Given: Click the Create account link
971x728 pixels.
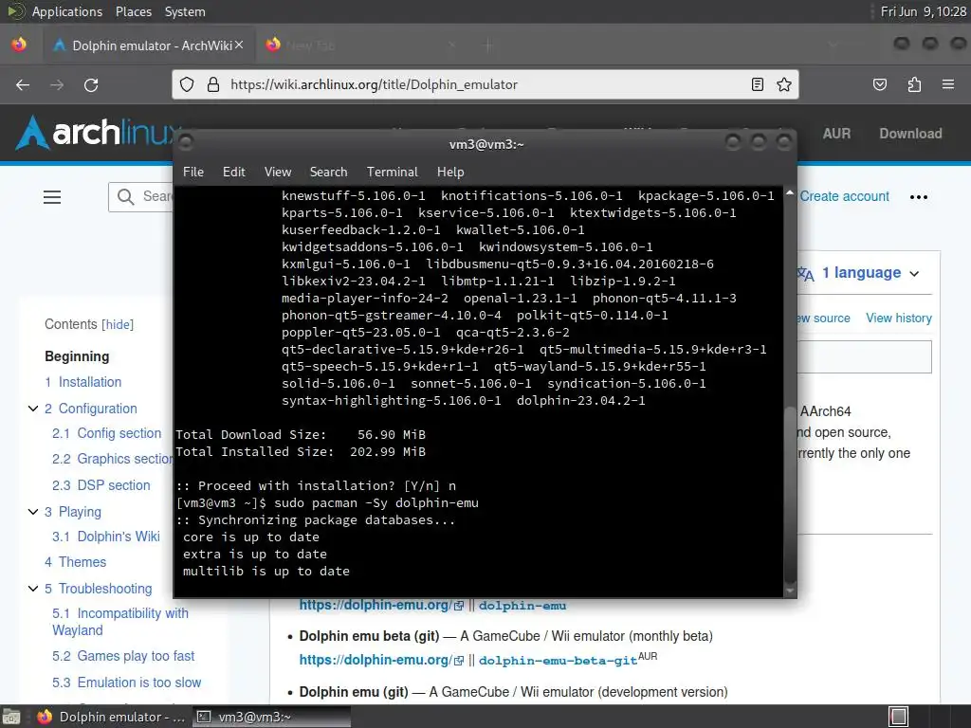Looking at the screenshot, I should click(844, 196).
